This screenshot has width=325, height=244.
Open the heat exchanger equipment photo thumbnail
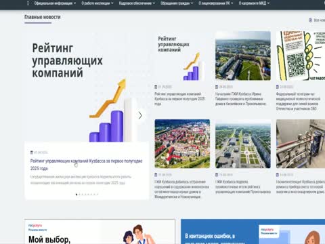tap(301, 144)
